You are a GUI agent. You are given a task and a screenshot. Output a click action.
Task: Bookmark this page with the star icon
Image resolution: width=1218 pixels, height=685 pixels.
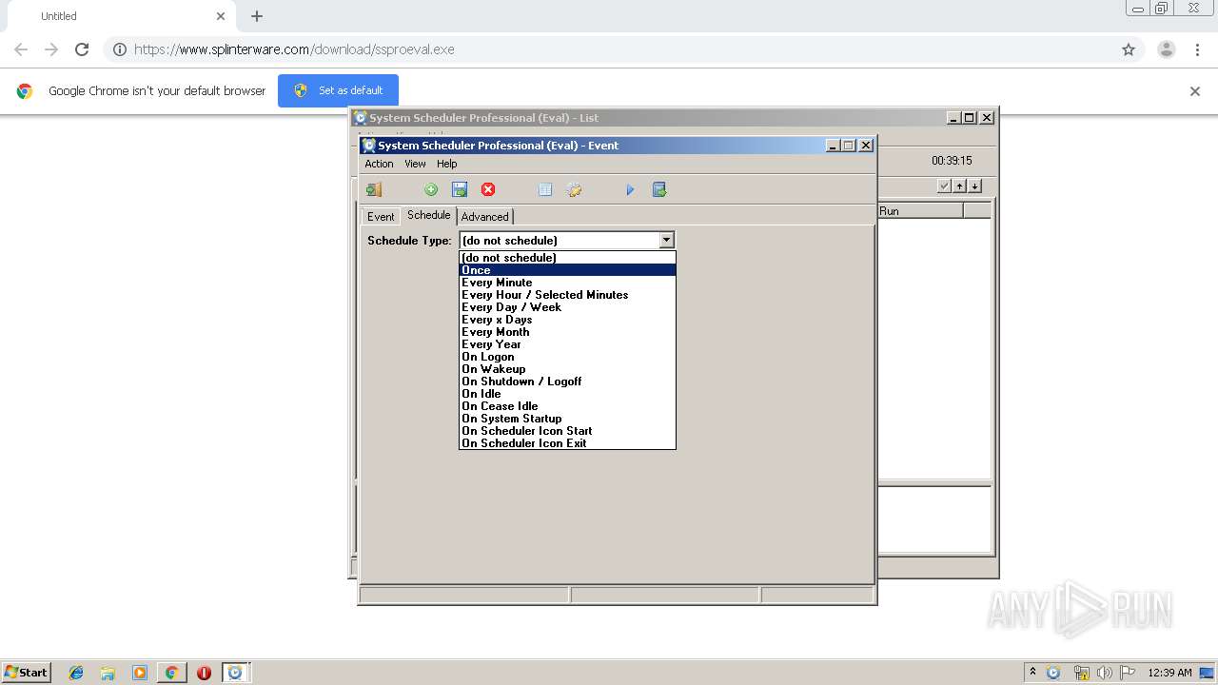pyautogui.click(x=1129, y=49)
